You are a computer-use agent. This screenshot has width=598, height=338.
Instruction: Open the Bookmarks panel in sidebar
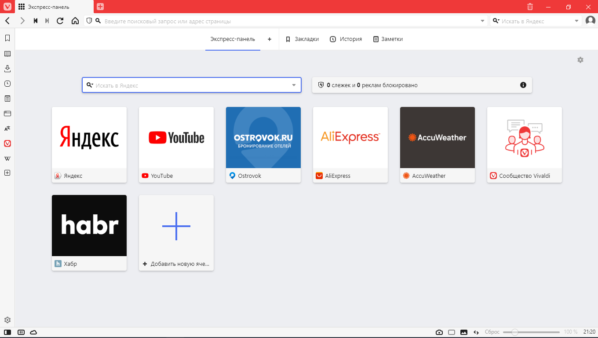coord(7,38)
